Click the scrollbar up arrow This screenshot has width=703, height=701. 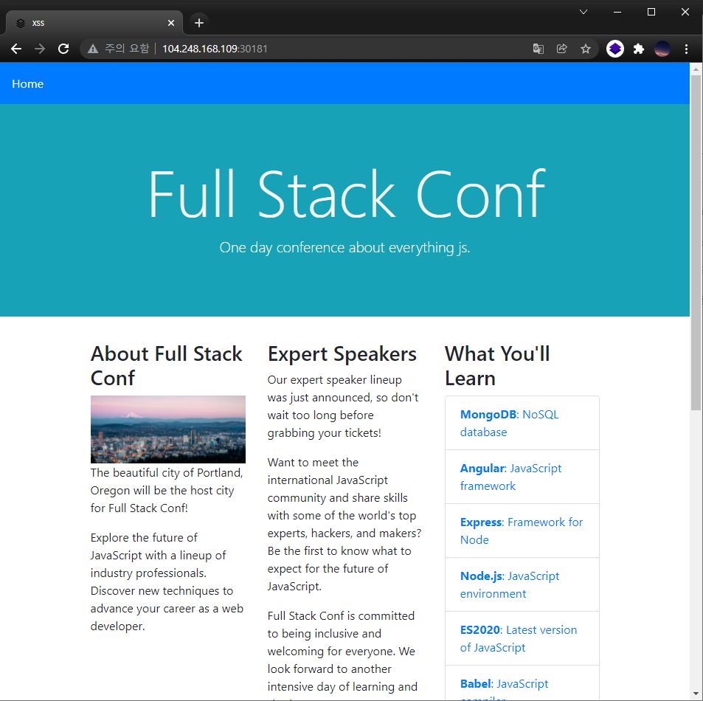[x=696, y=69]
